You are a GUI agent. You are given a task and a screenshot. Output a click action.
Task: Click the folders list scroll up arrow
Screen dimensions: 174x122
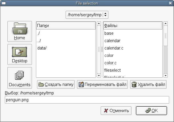click(99, 24)
